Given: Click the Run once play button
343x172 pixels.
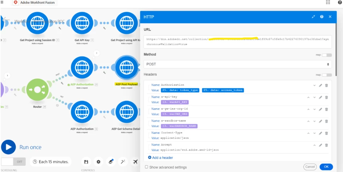Looking at the screenshot, I should tap(8, 147).
